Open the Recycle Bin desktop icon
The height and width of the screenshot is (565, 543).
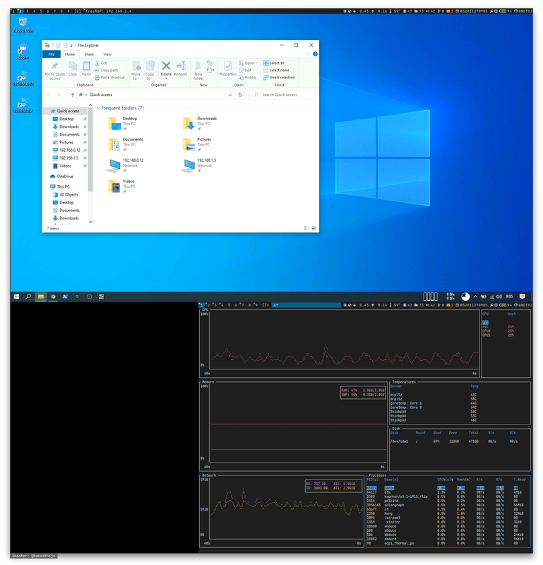23,25
